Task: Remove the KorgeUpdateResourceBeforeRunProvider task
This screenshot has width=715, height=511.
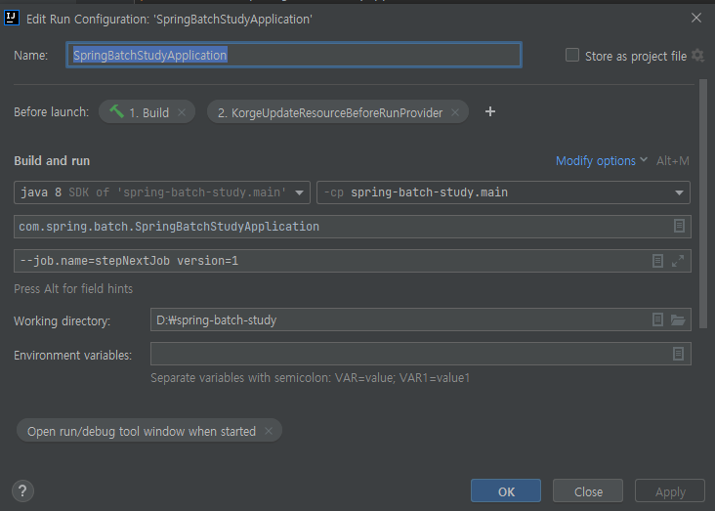Action: [x=454, y=112]
